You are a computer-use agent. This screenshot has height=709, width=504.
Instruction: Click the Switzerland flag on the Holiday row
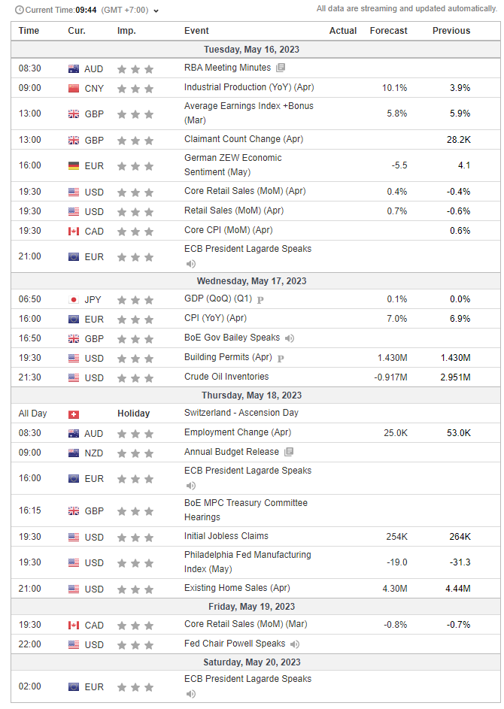tap(74, 414)
